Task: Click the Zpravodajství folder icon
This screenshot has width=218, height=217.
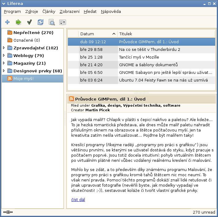Action: pos(10,48)
